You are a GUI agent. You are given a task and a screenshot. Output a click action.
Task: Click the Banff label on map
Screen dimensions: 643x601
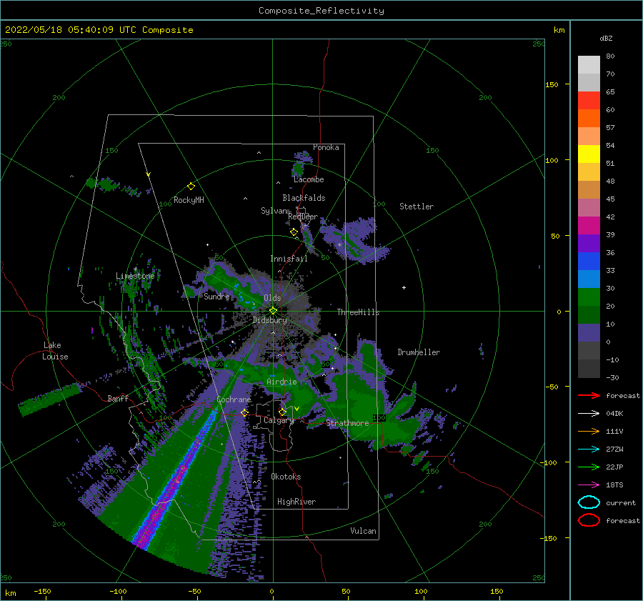click(x=118, y=399)
